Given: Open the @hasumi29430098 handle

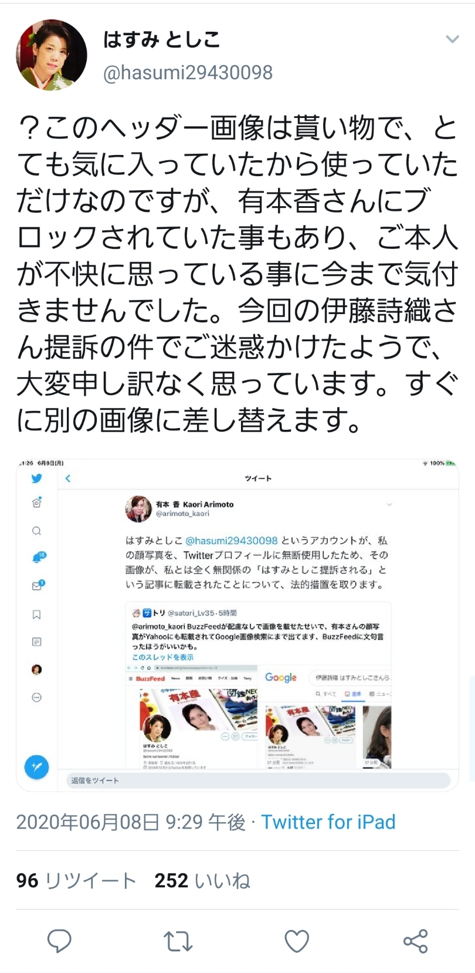Looking at the screenshot, I should tap(188, 72).
